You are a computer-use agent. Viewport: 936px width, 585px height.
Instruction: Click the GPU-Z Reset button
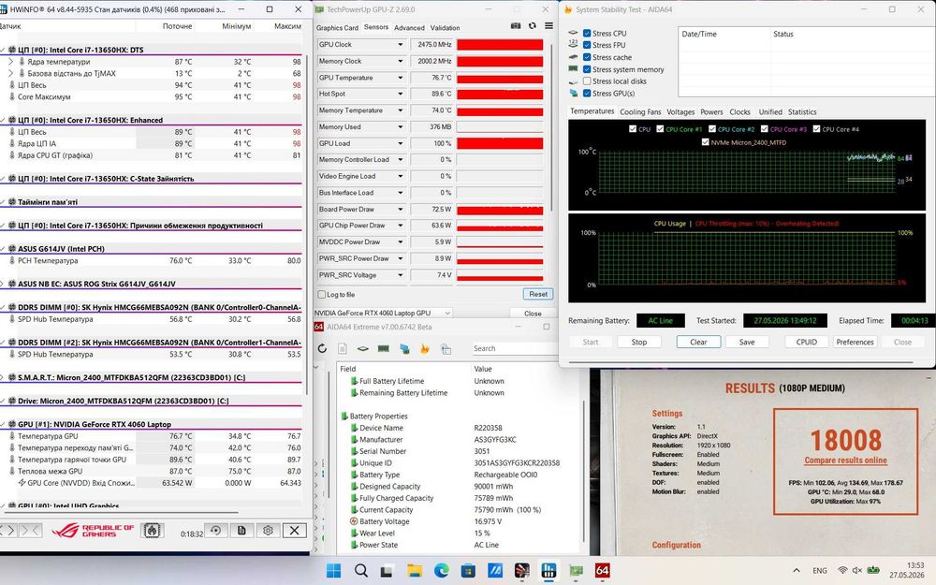tap(538, 294)
